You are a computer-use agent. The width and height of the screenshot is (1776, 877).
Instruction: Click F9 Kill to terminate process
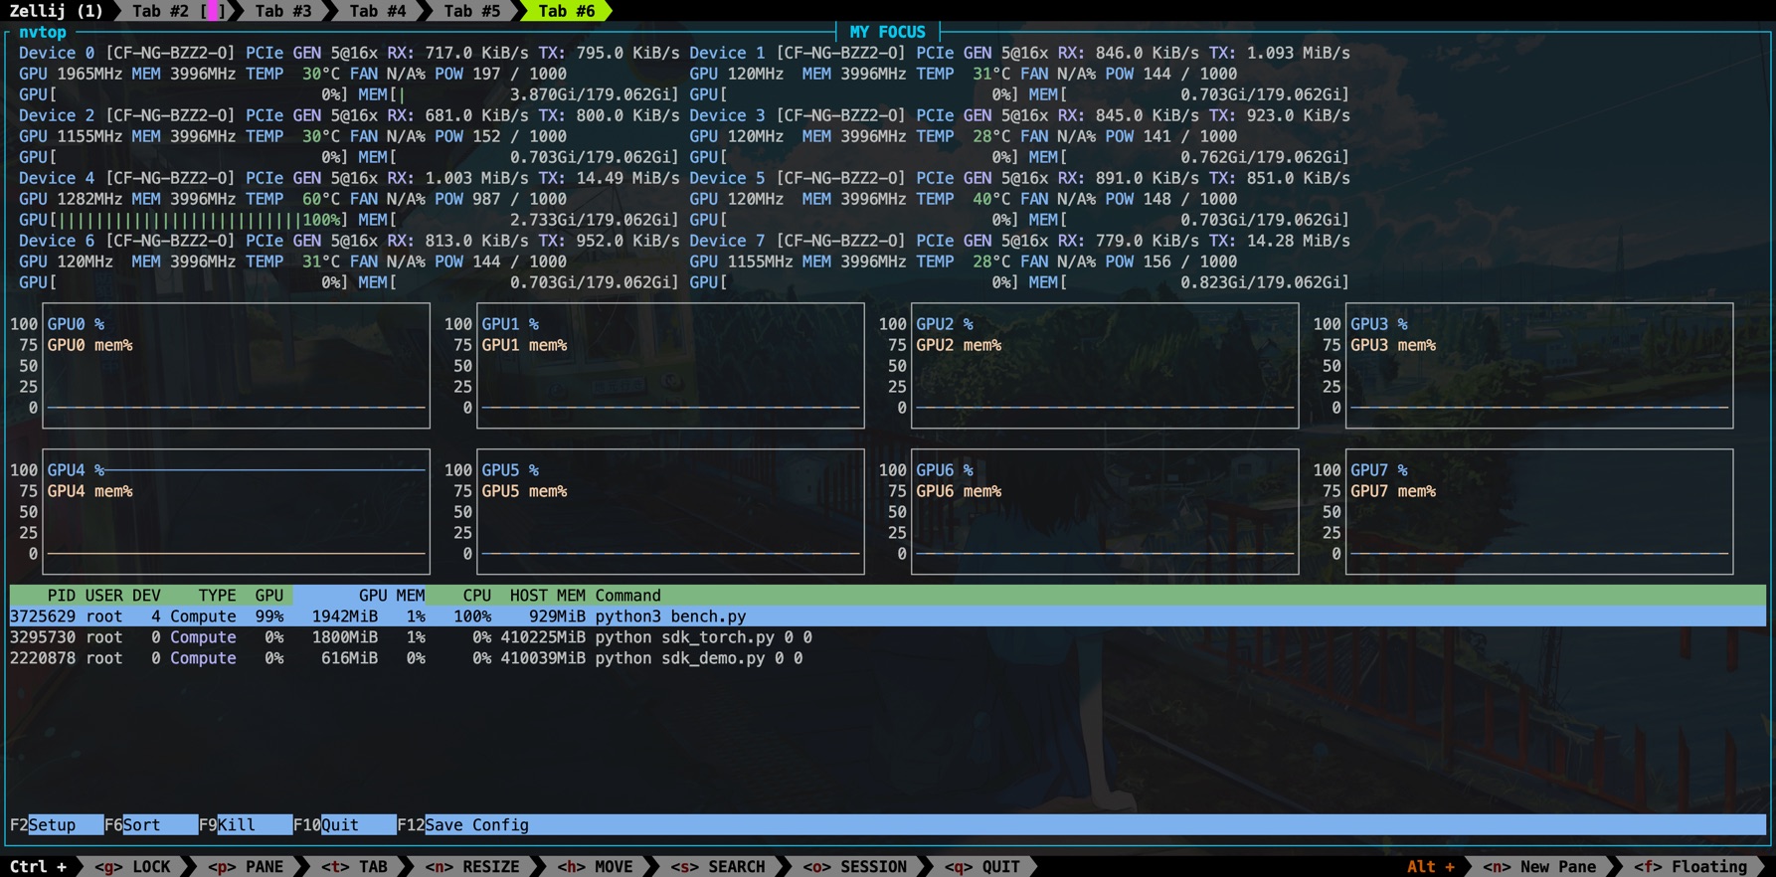coord(244,825)
